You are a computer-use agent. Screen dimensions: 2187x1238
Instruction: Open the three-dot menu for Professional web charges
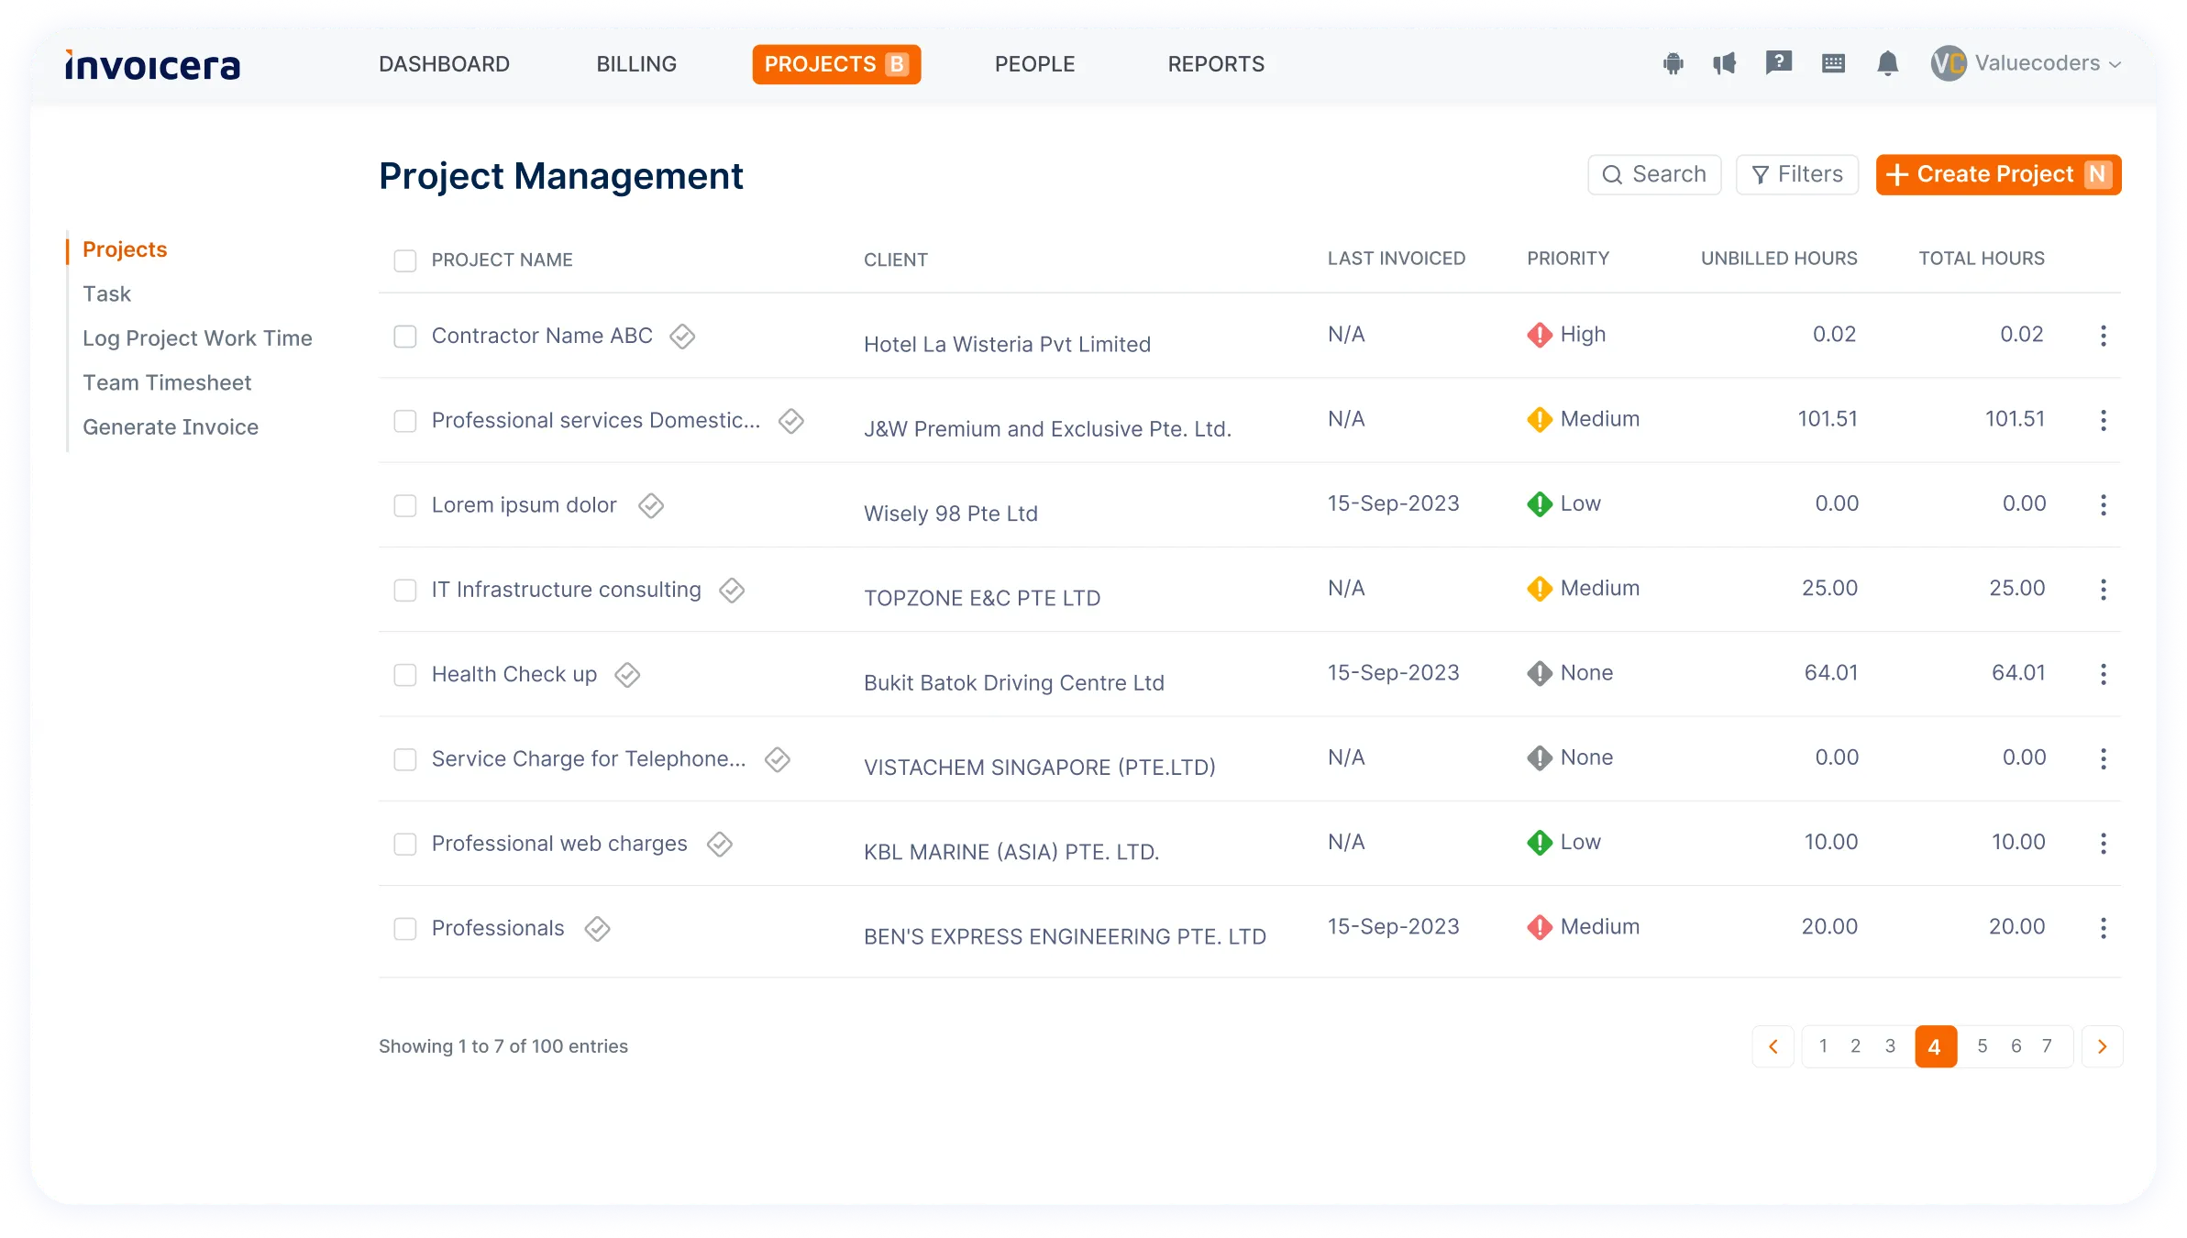2104,843
